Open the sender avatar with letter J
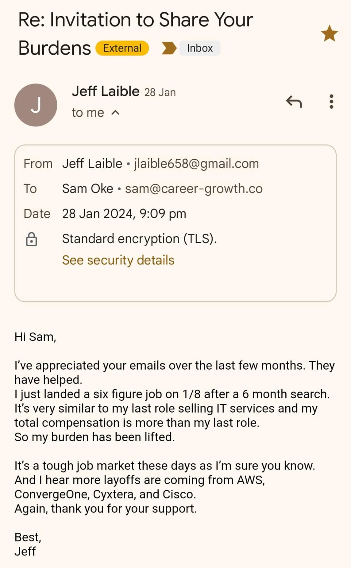 pyautogui.click(x=35, y=105)
